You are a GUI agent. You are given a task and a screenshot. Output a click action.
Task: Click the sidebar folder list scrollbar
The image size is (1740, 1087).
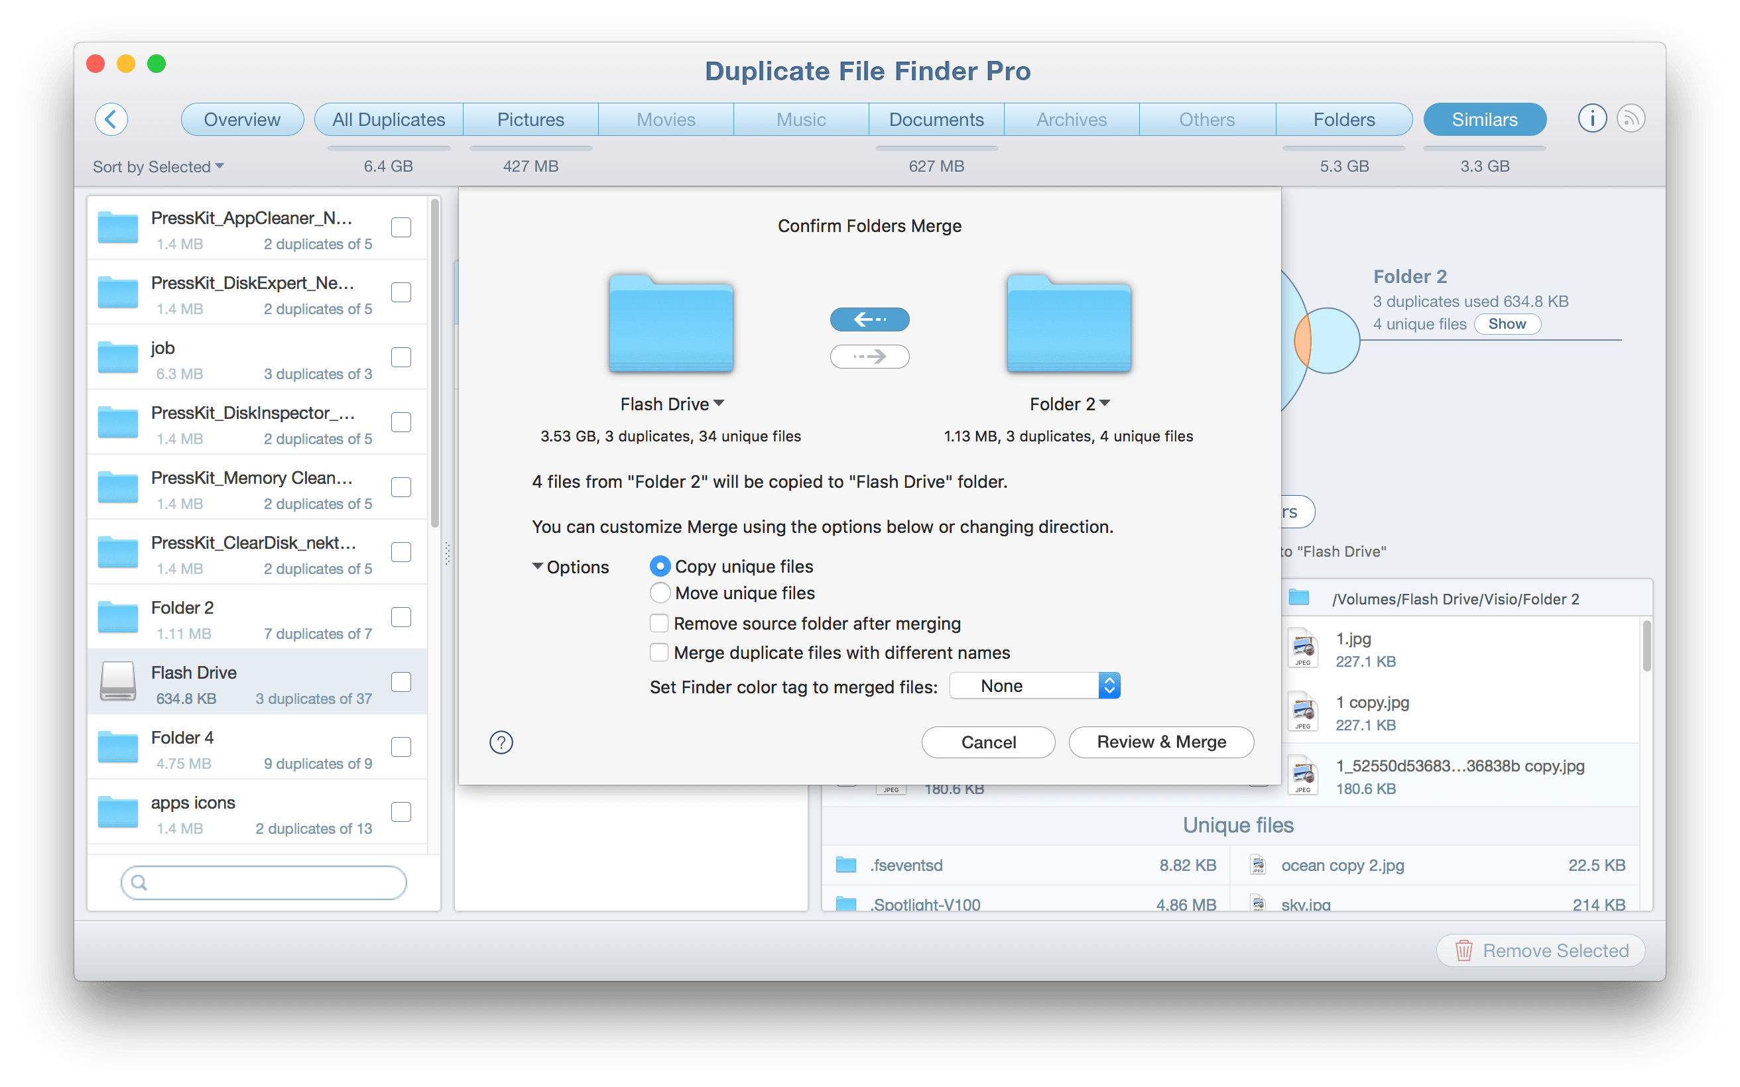click(434, 363)
